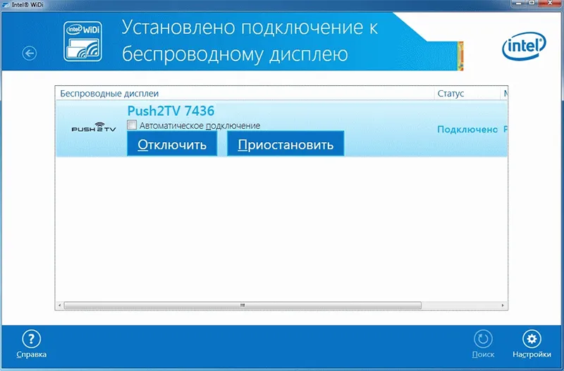Click the Intel logo at top right
Viewport: 564px width, 371px height.
click(524, 46)
